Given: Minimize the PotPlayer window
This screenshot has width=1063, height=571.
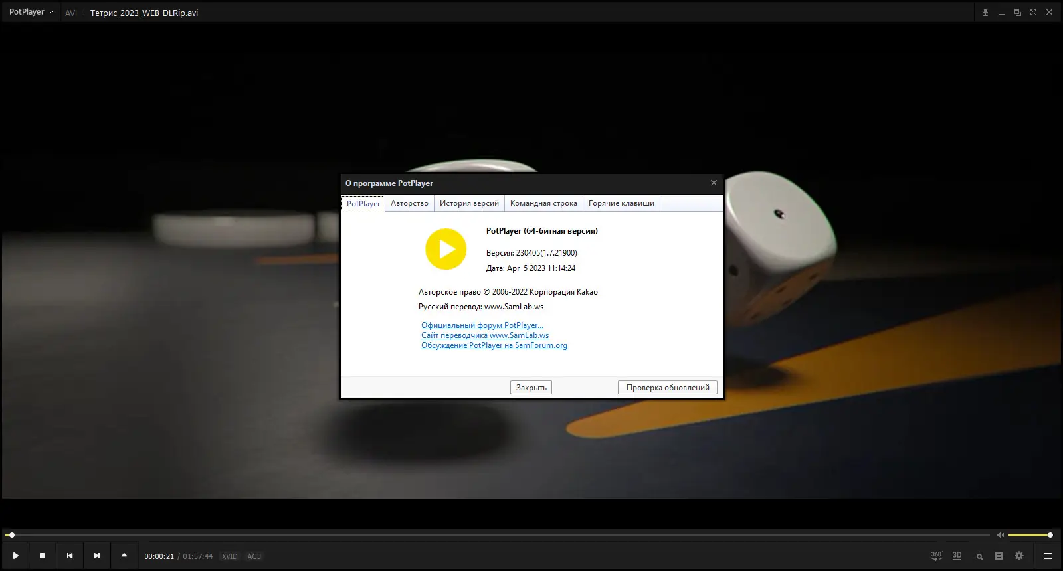Looking at the screenshot, I should (x=1001, y=13).
